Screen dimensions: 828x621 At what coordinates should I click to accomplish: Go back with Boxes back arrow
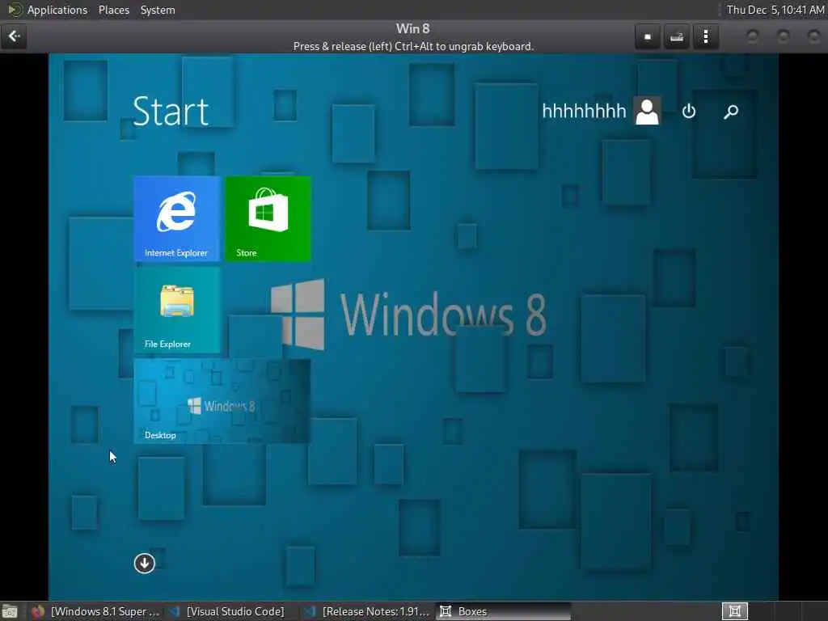14,36
